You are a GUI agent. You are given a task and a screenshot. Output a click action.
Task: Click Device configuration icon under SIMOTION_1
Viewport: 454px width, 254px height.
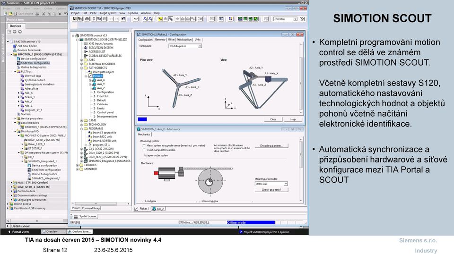click(x=18, y=59)
